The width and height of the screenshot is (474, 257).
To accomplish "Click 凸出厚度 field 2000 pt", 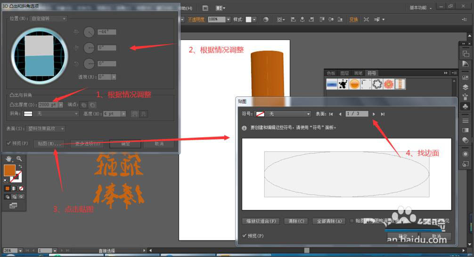I will tap(48, 105).
